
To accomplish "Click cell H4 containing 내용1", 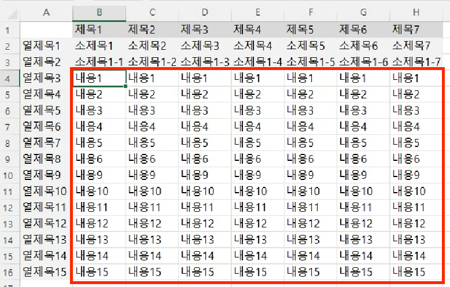I will point(416,78).
